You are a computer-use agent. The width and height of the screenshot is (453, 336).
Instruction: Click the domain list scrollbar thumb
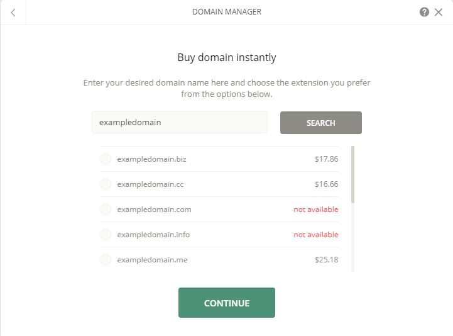click(352, 174)
